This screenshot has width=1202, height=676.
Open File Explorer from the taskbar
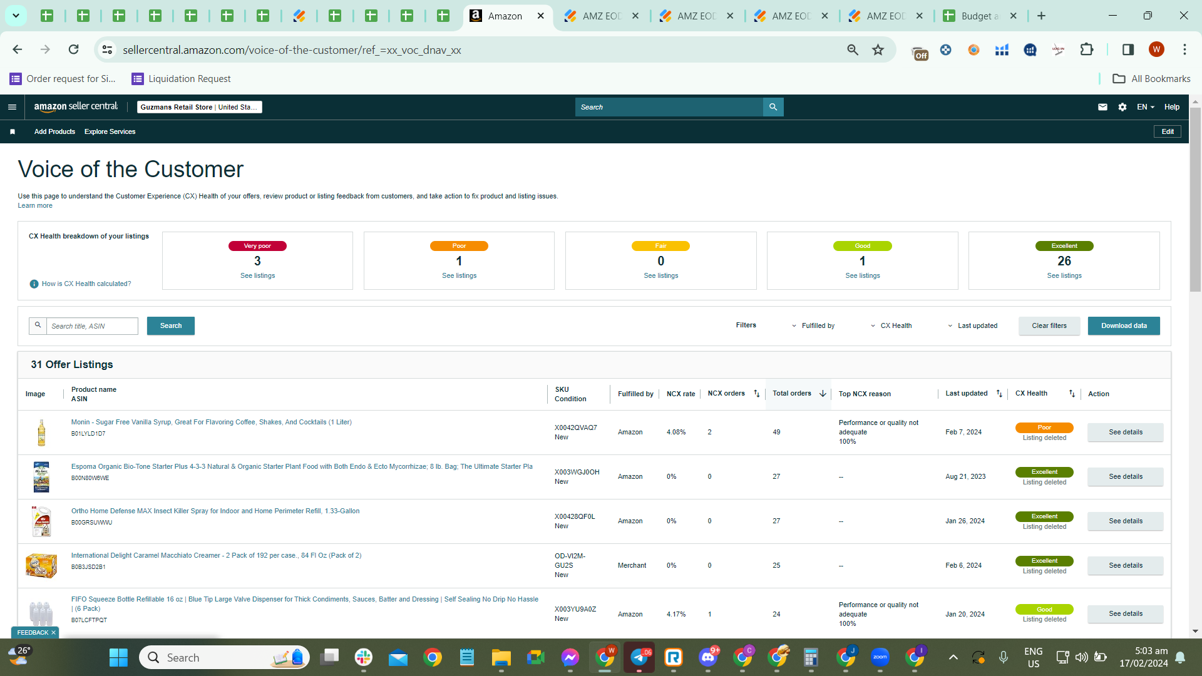501,657
